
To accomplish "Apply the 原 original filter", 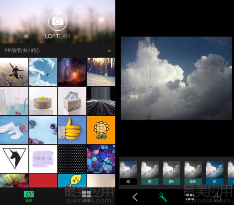I will coord(128,173).
